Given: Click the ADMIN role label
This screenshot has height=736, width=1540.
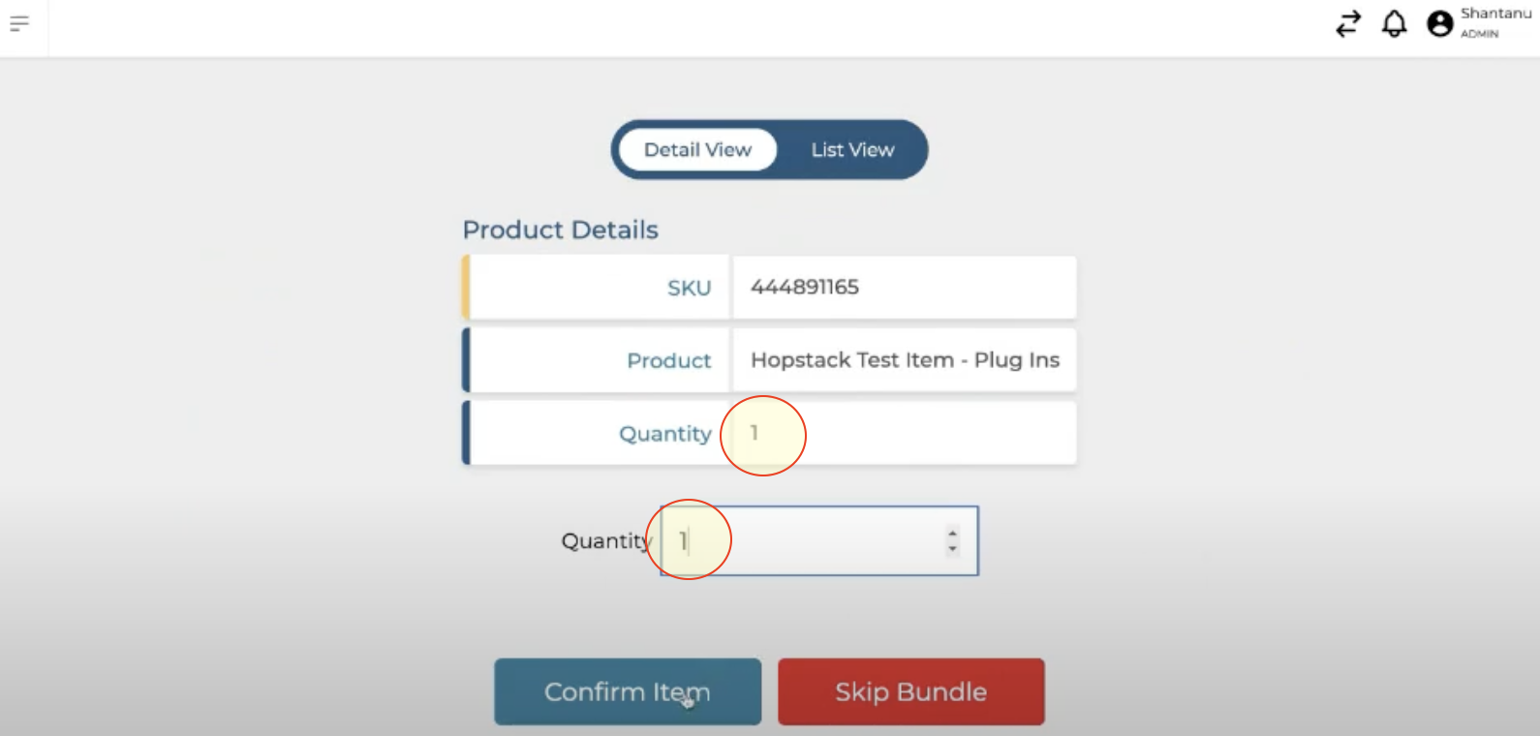Looking at the screenshot, I should pyautogui.click(x=1479, y=34).
